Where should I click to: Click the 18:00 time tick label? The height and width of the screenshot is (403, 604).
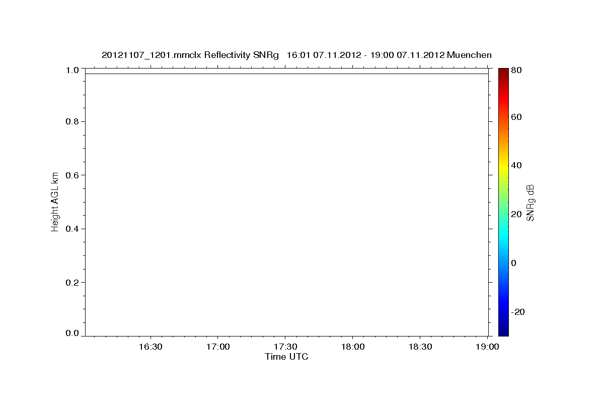pyautogui.click(x=353, y=347)
